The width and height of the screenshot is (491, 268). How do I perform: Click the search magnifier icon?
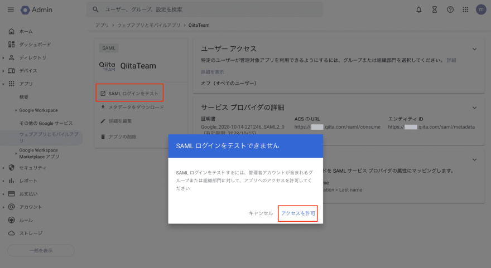coord(95,9)
